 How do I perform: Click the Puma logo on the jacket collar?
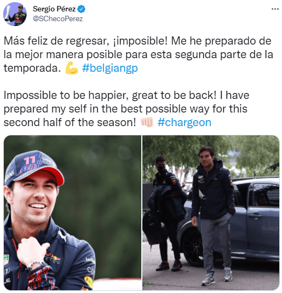pyautogui.click(x=62, y=236)
